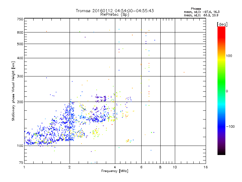Click the 'RwPretec (8p)' subtitle

click(115, 15)
